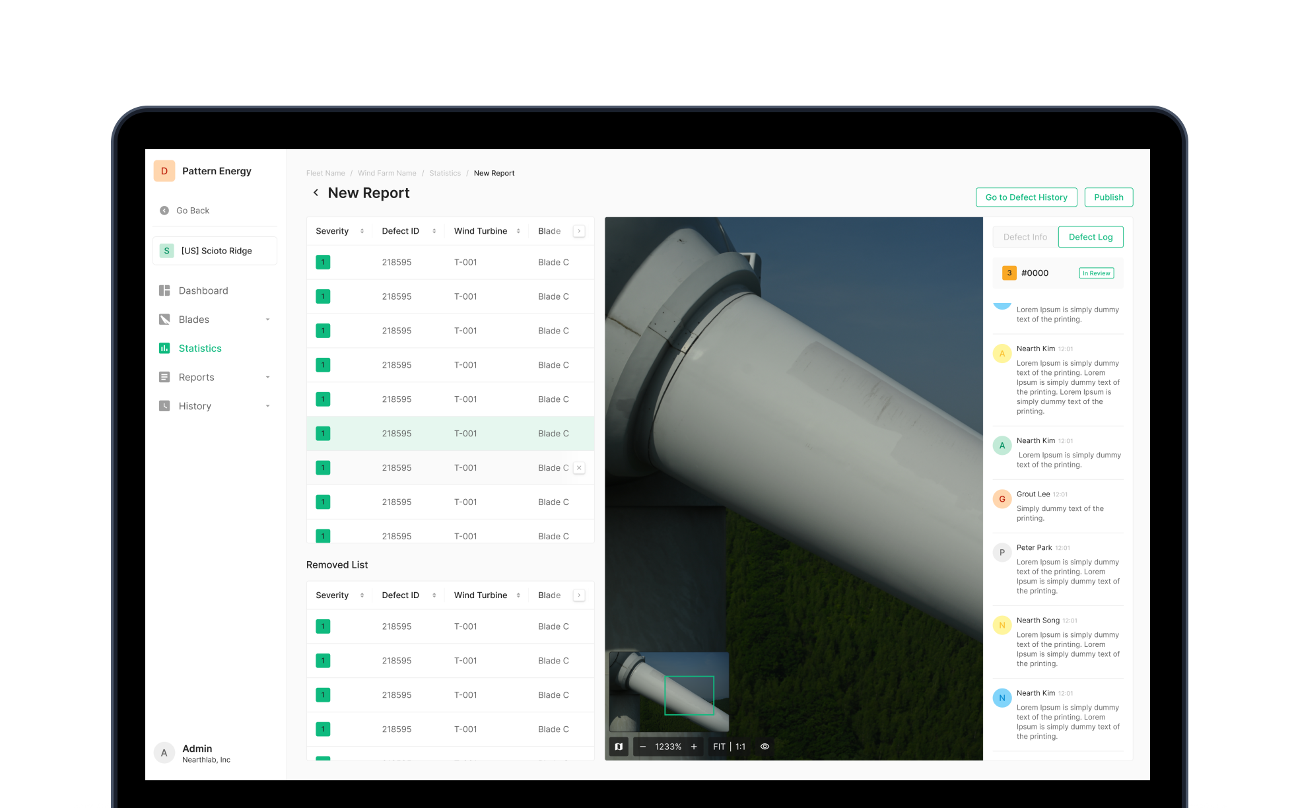
Task: Click the Publish button
Action: click(1108, 197)
